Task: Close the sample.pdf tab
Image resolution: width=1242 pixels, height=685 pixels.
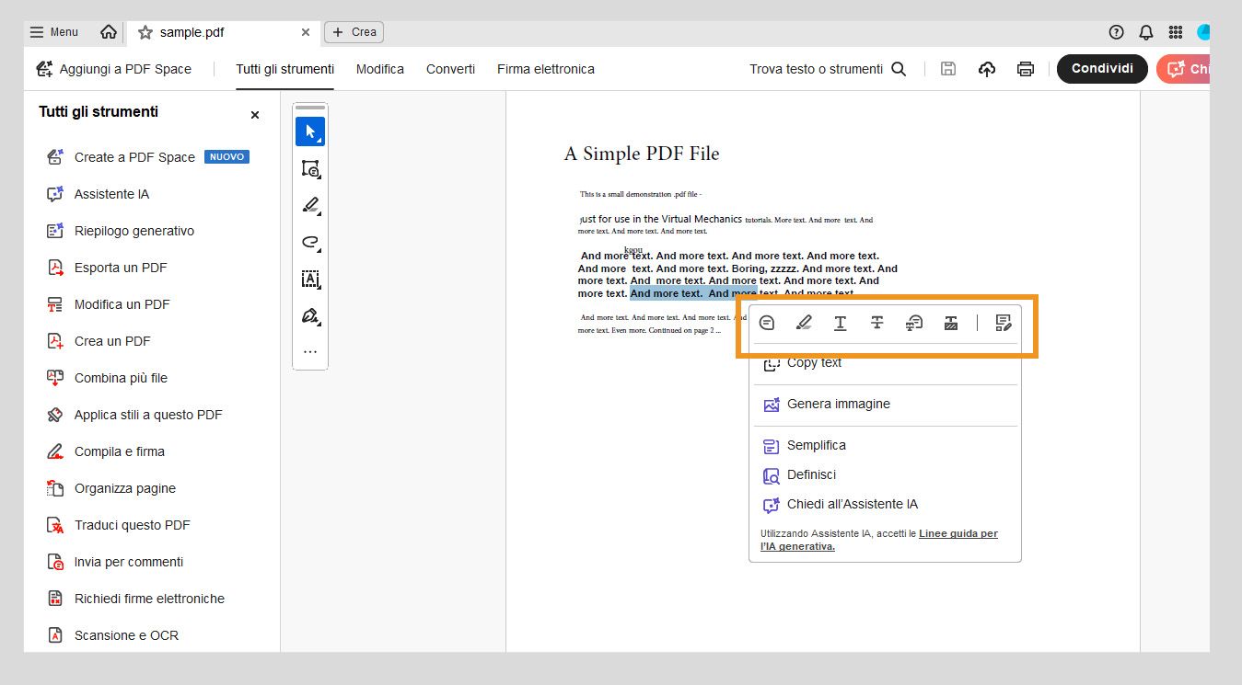Action: click(306, 32)
